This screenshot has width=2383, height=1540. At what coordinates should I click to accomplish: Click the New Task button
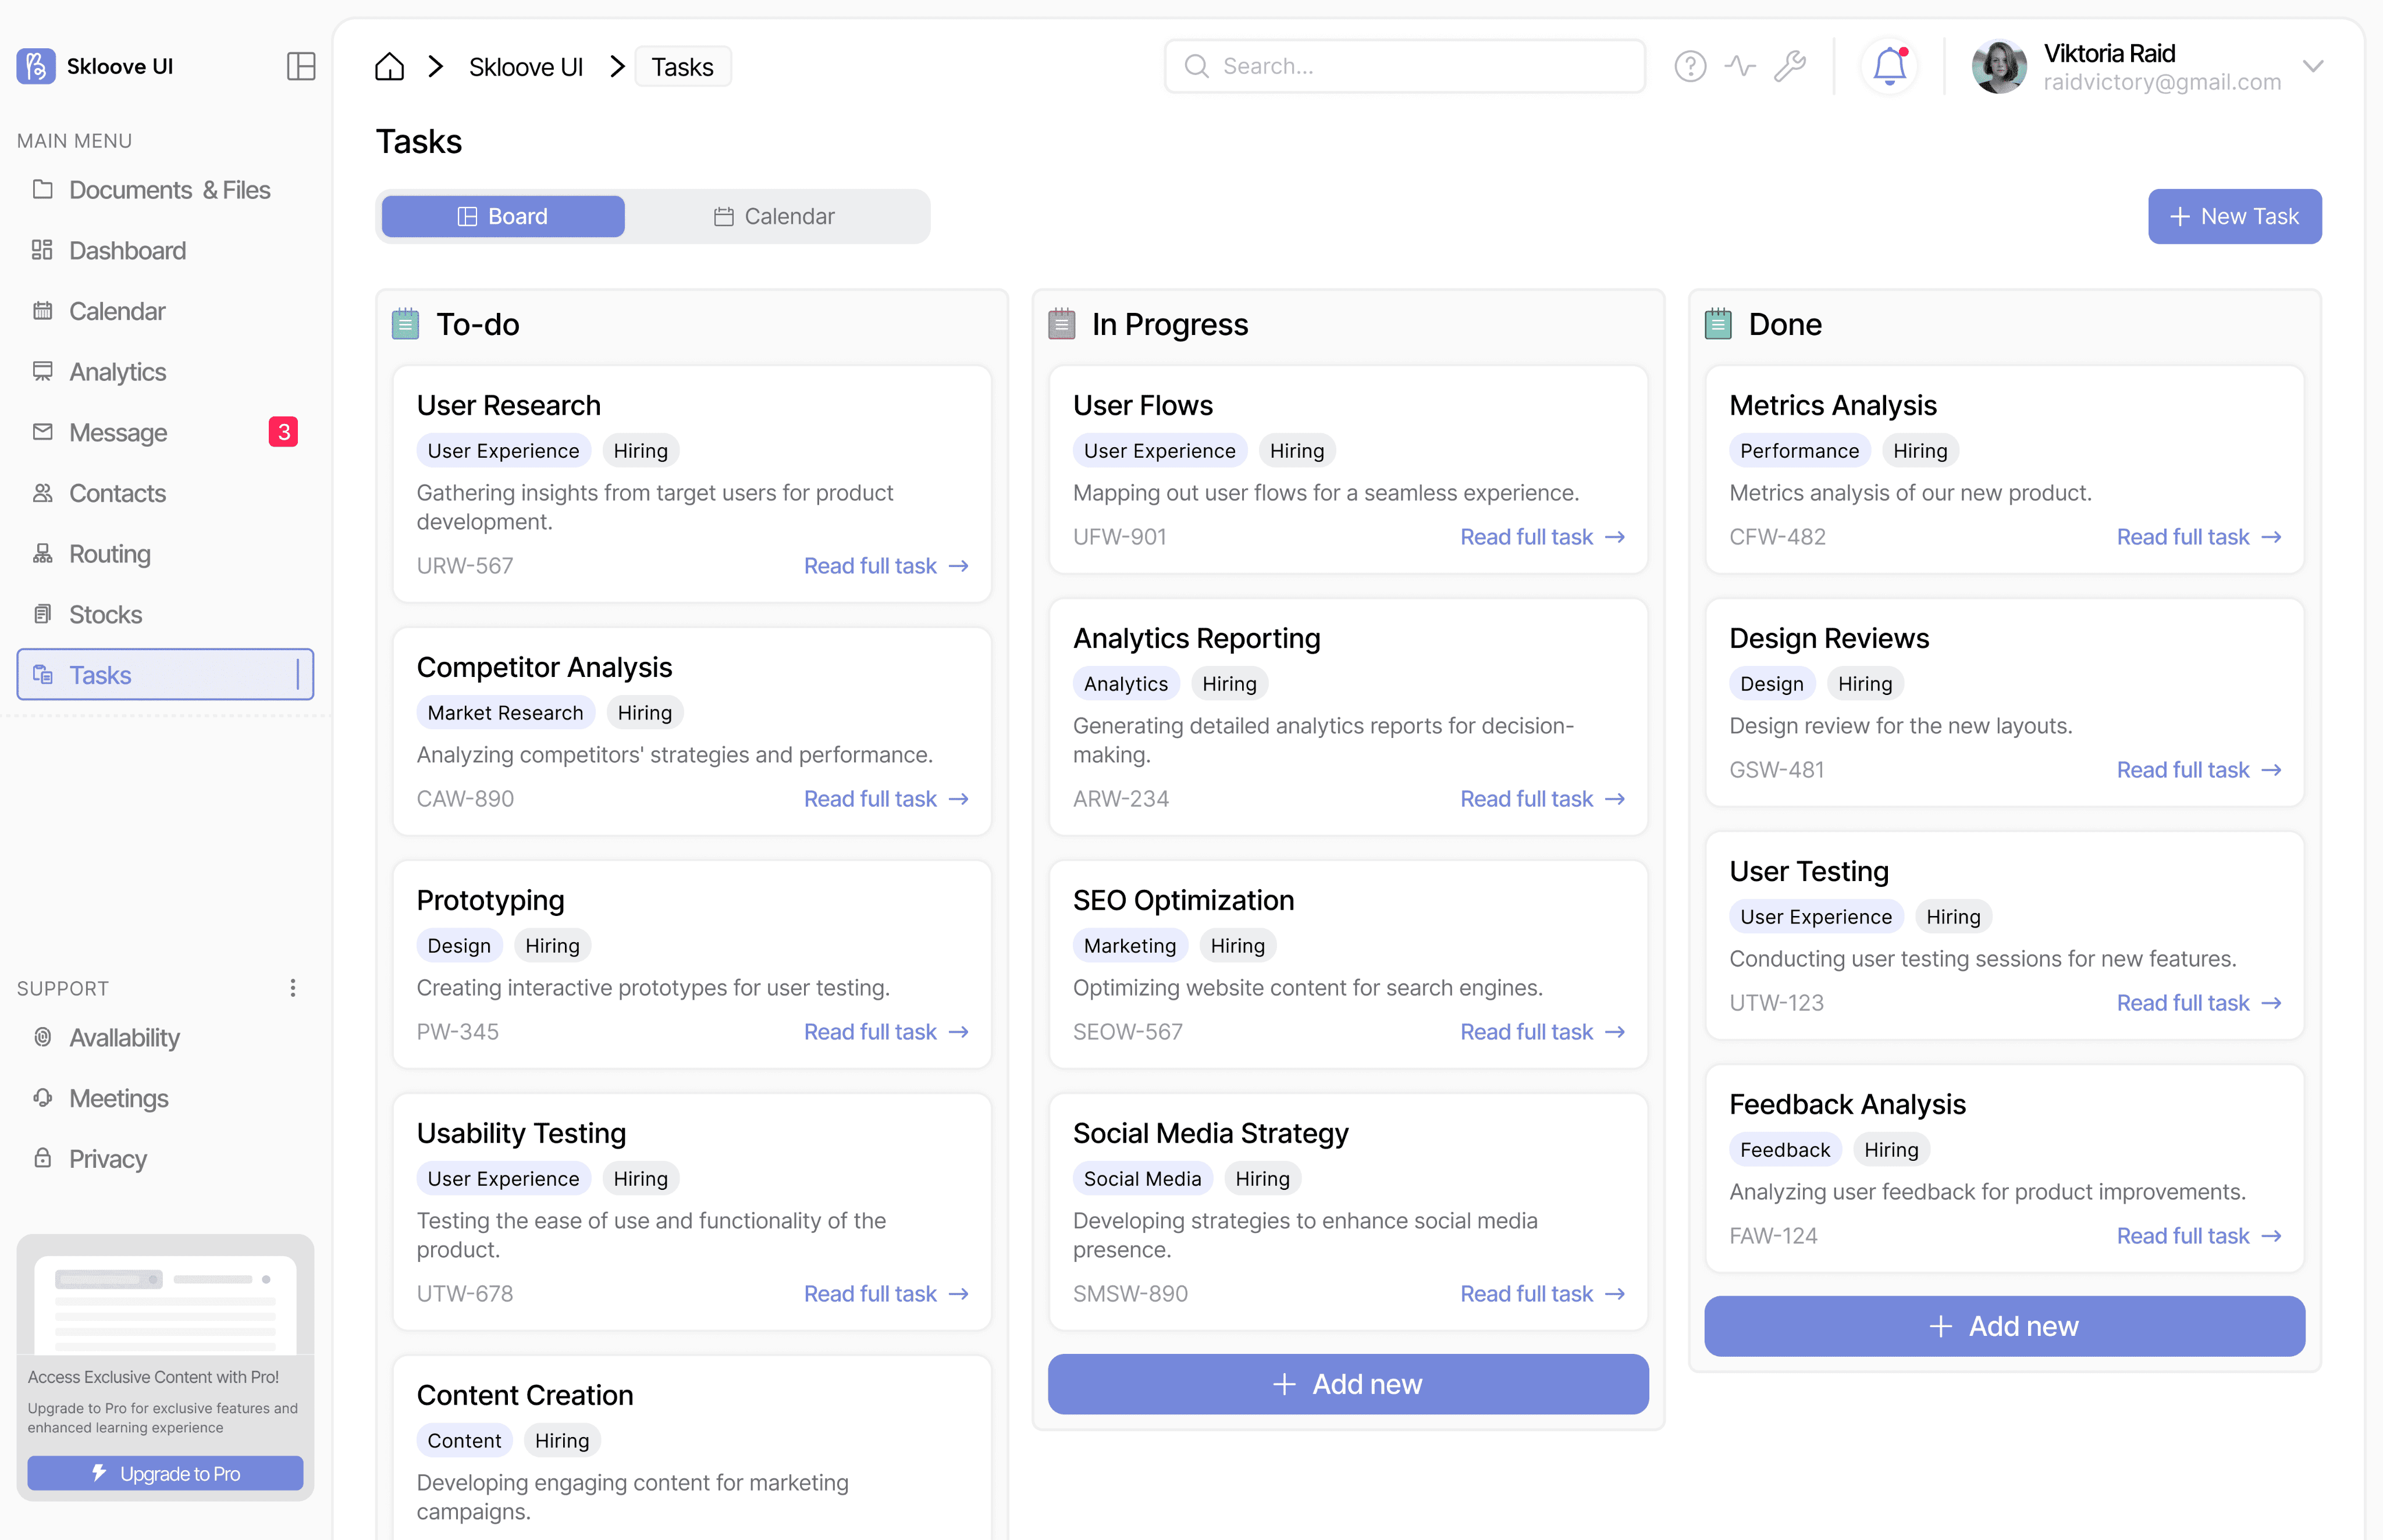(2234, 216)
